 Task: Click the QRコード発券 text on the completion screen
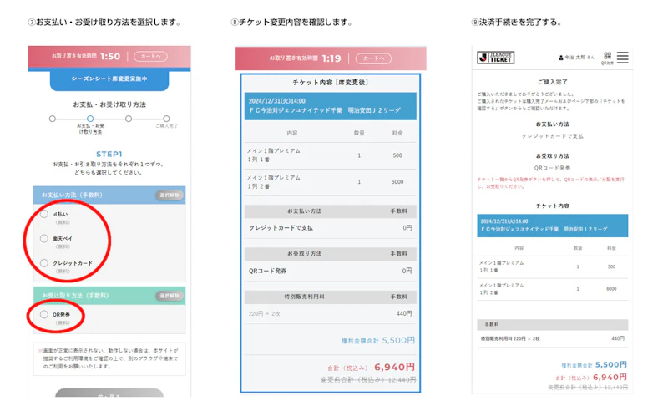click(553, 168)
